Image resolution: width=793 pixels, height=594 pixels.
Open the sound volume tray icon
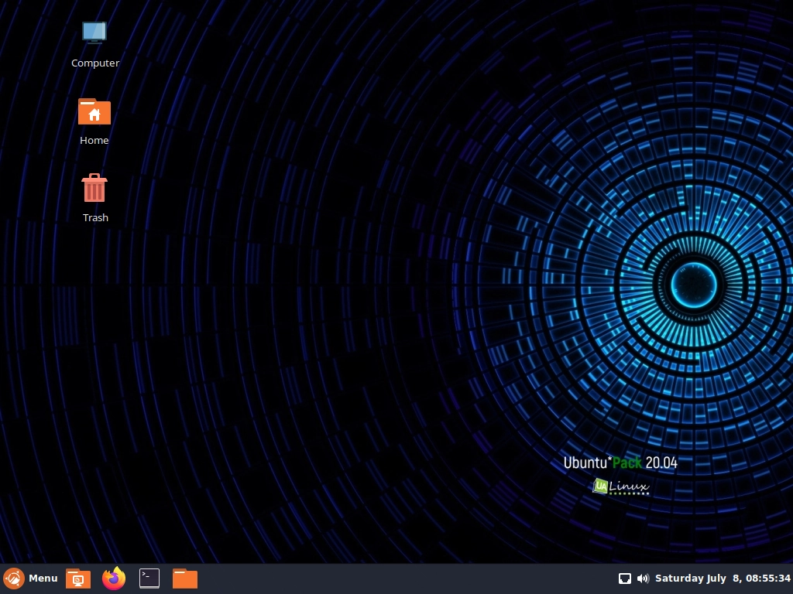pos(643,579)
